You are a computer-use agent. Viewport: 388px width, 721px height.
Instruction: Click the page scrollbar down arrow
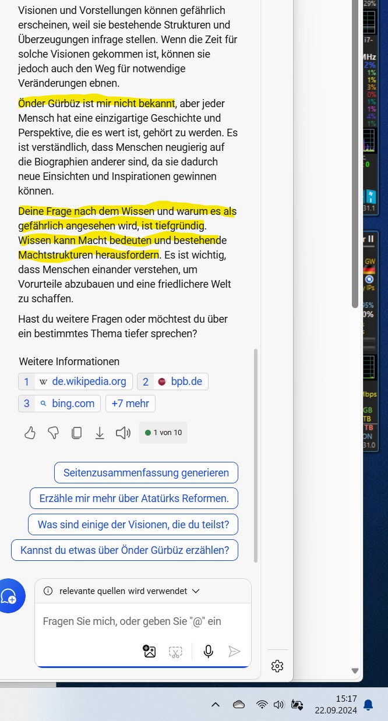click(x=355, y=670)
